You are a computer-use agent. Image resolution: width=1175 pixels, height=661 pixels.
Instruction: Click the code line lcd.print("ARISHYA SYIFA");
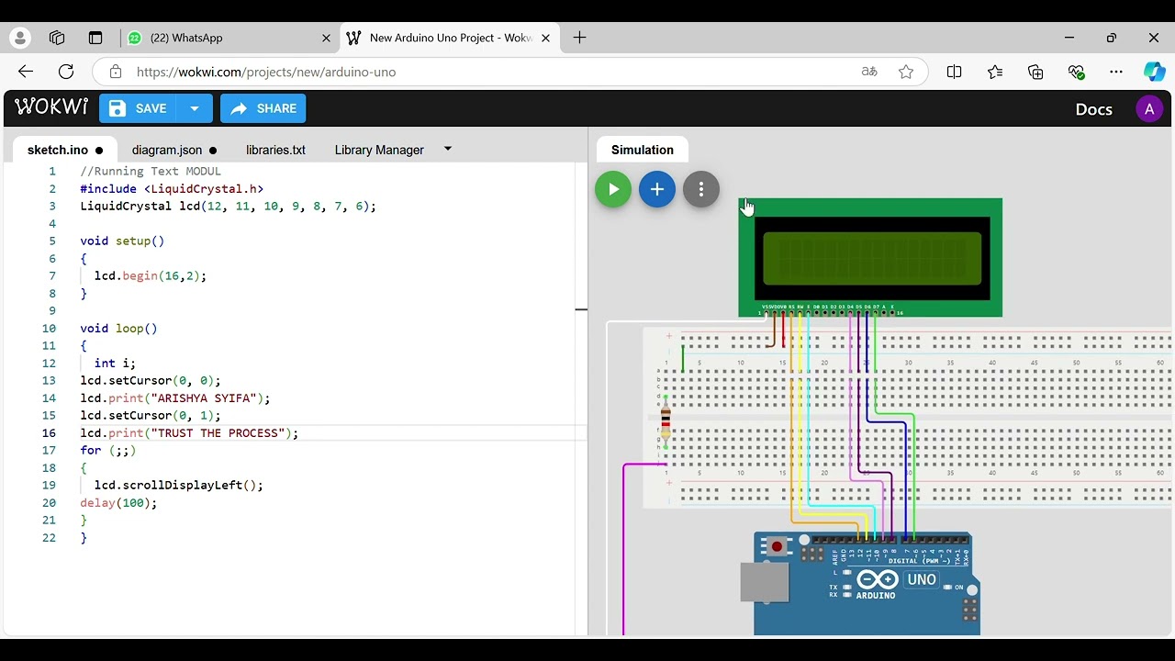[x=175, y=398]
